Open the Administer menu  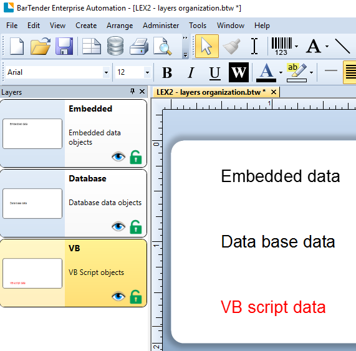tap(161, 26)
